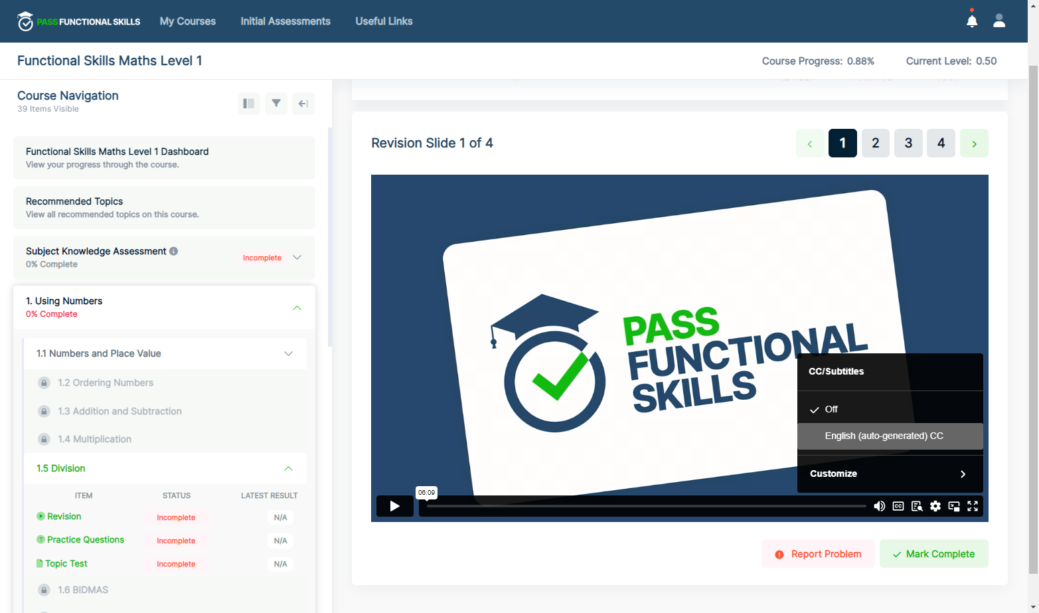Click the Mark Complete button
This screenshot has width=1039, height=613.
[934, 554]
